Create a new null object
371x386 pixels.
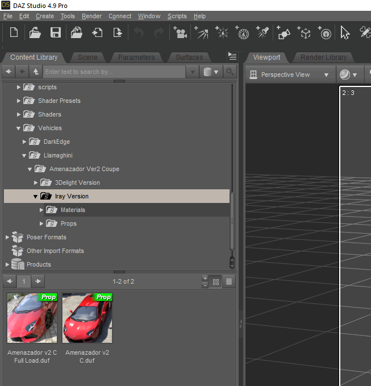click(x=304, y=33)
